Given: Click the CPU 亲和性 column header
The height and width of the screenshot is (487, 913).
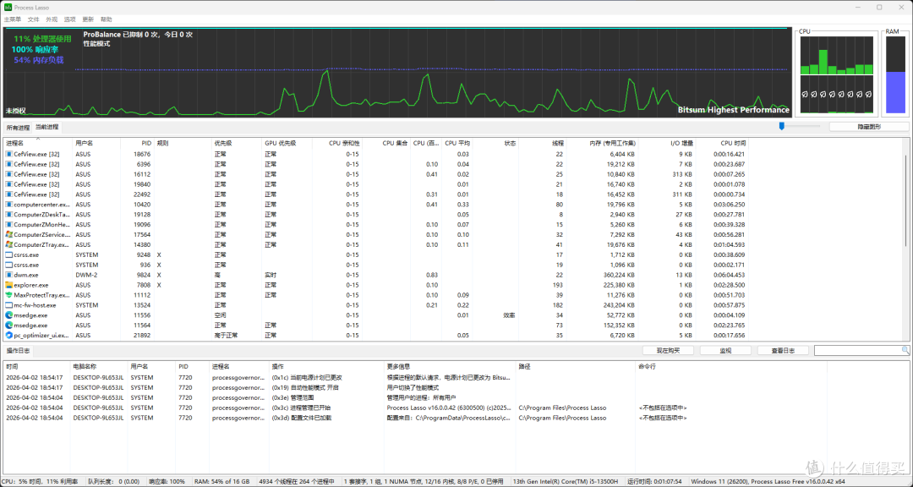Looking at the screenshot, I should point(337,143).
